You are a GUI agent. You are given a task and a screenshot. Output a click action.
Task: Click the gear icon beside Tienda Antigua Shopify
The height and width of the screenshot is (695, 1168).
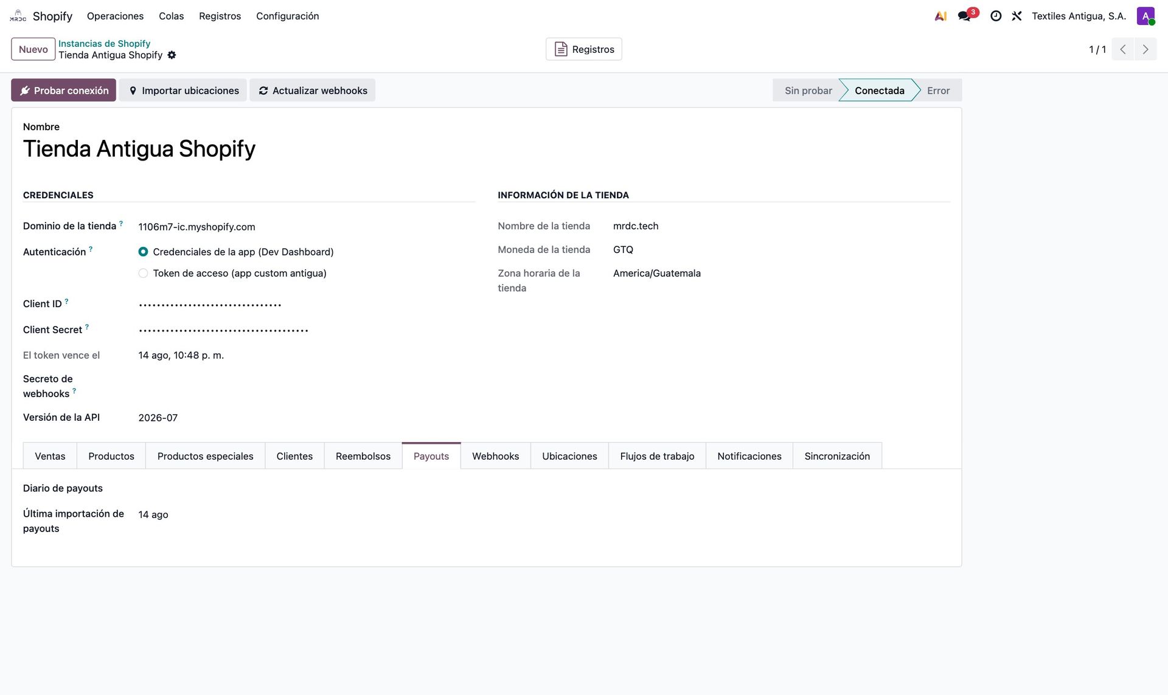(172, 55)
